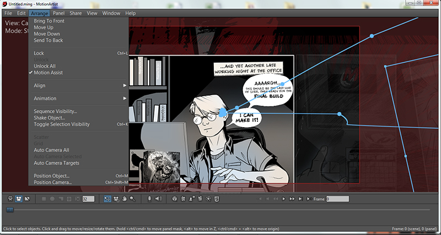Select the move/transform object tool
Image resolution: width=441 pixels, height=235 pixels.
click(107, 198)
